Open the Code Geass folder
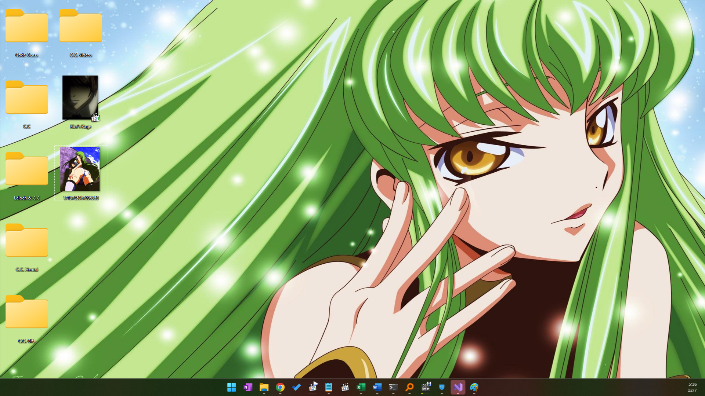705x396 pixels. coord(26,26)
